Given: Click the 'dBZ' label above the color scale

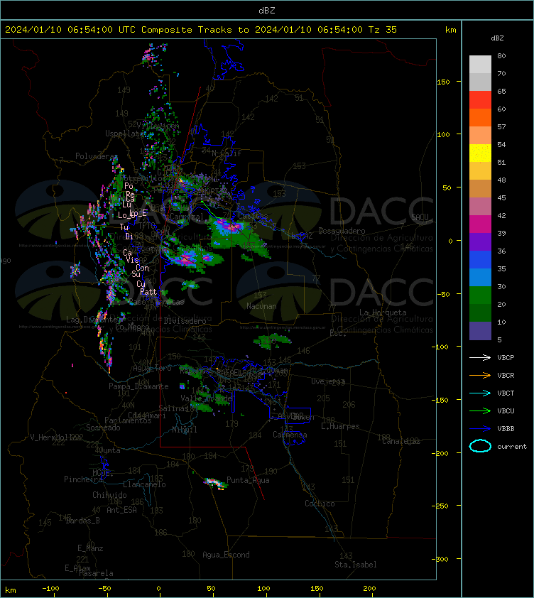Looking at the screenshot, I should 497,38.
